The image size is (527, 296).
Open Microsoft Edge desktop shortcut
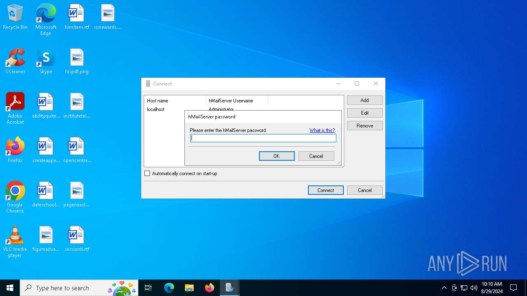tap(46, 20)
